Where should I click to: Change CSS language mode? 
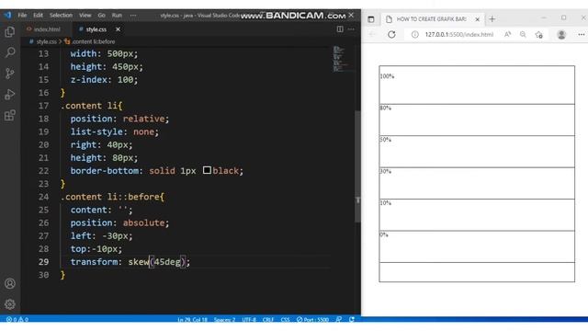[285, 319]
